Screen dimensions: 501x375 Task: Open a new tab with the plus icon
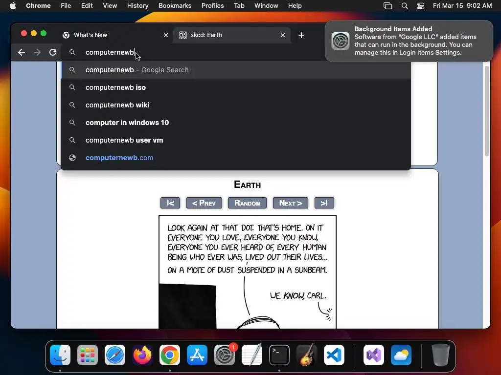pyautogui.click(x=301, y=35)
